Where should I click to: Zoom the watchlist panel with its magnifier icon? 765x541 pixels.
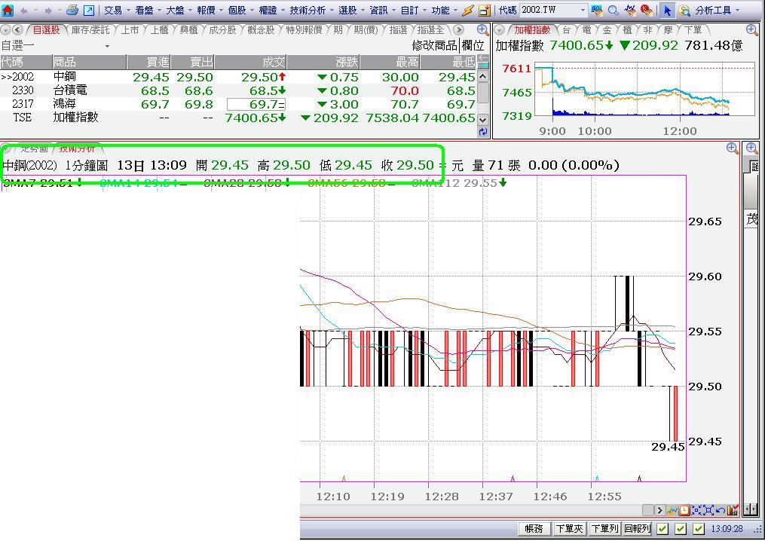tap(482, 29)
